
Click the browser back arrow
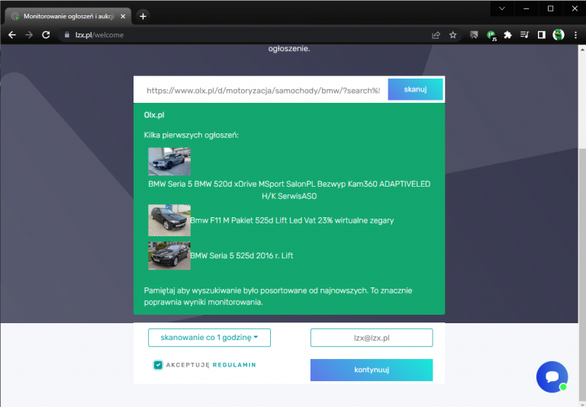pyautogui.click(x=11, y=35)
